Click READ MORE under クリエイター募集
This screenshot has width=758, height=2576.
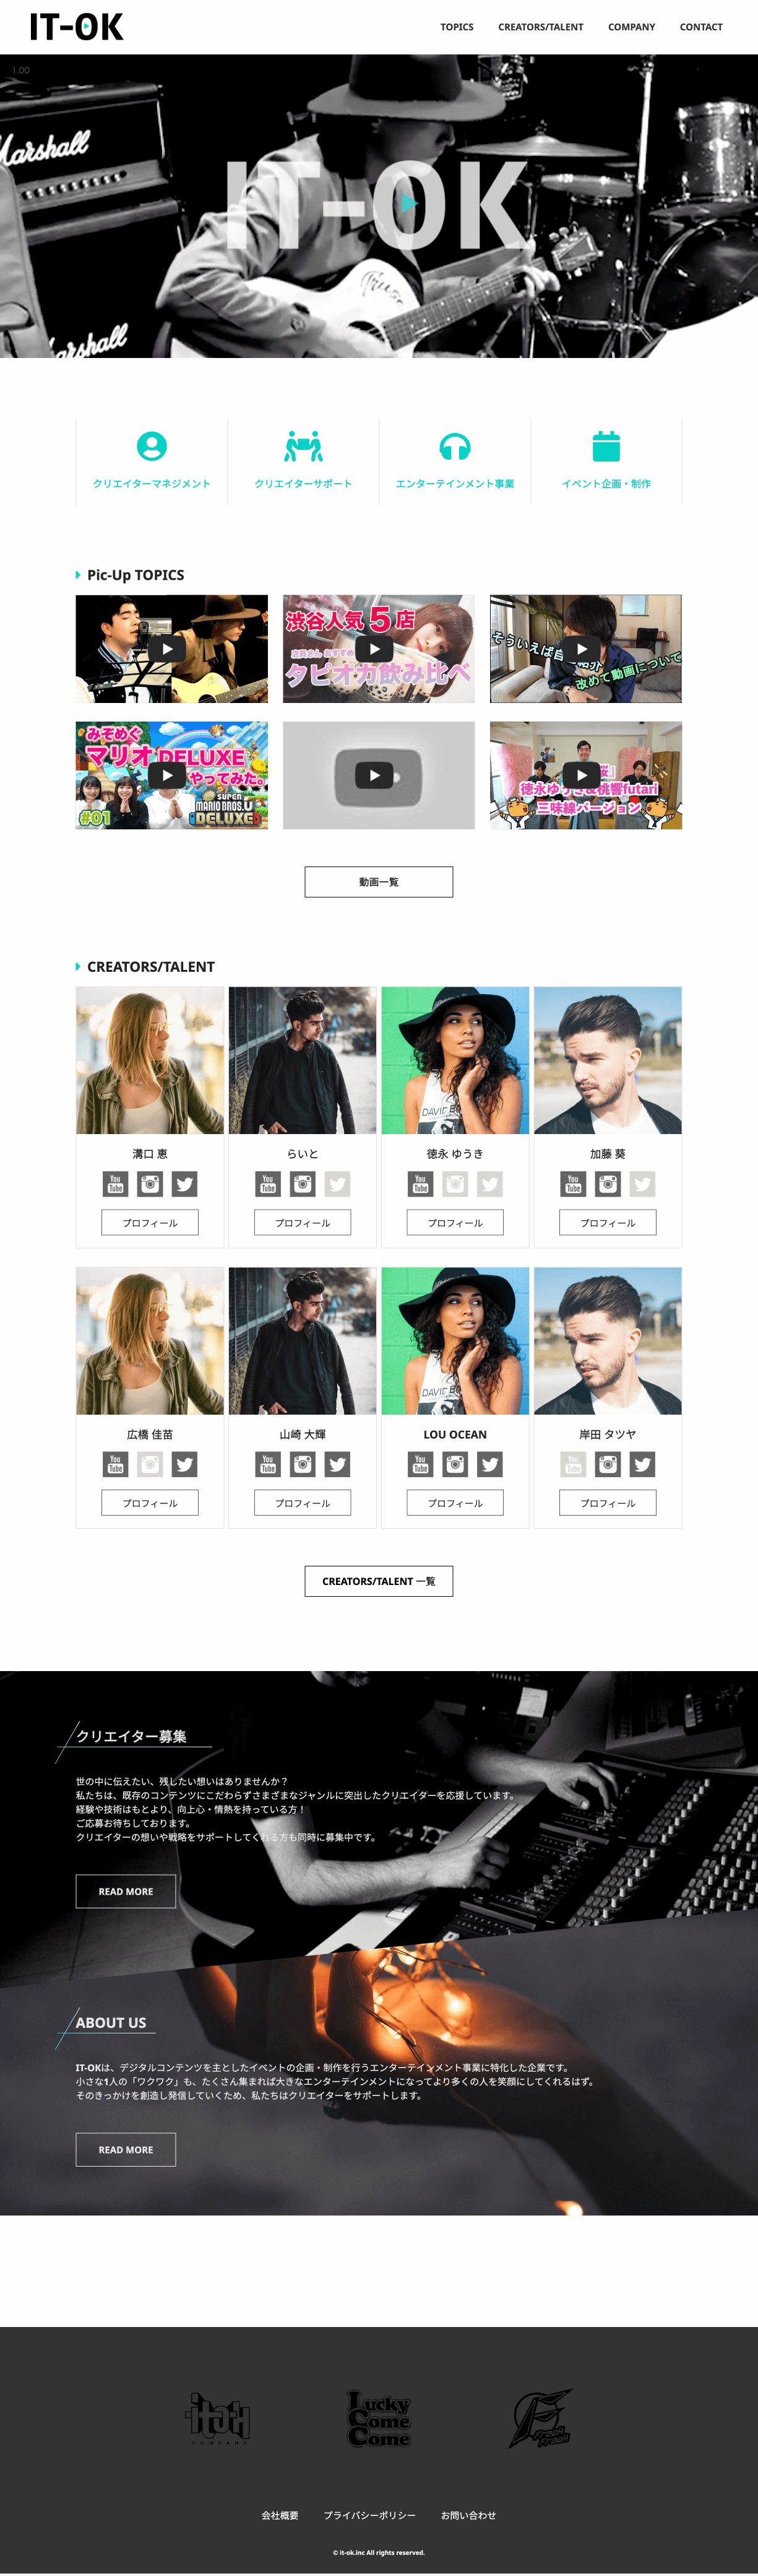[126, 1891]
